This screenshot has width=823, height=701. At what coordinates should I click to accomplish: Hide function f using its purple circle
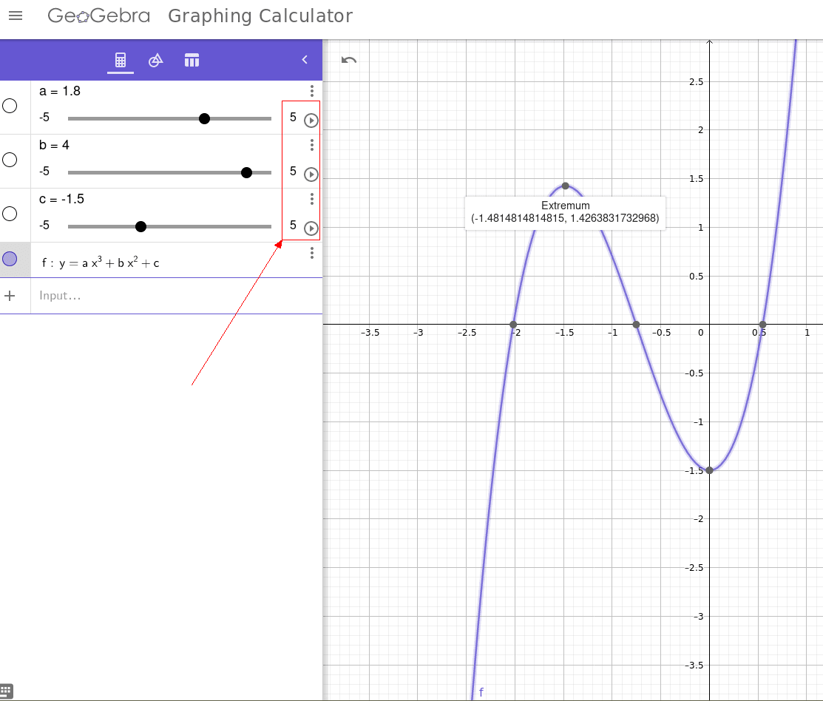pos(10,259)
